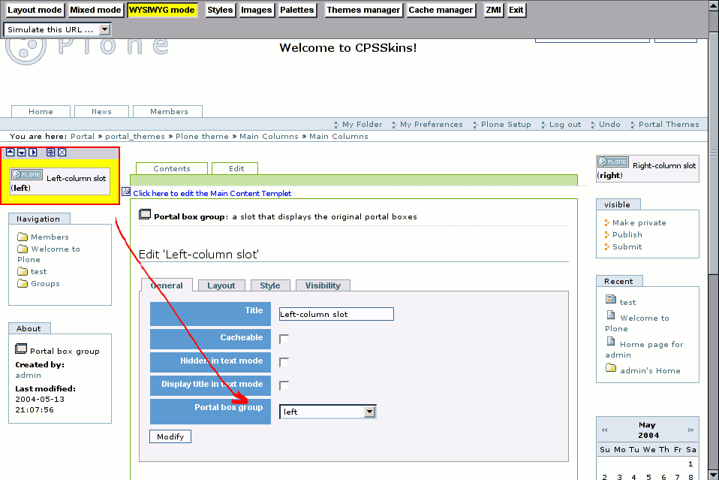Open the Styles editor
The image size is (719, 480).
pyautogui.click(x=220, y=10)
